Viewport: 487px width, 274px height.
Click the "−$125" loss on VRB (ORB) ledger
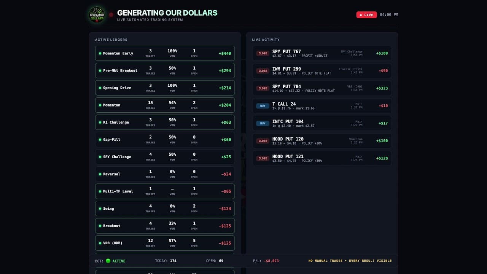(225, 243)
